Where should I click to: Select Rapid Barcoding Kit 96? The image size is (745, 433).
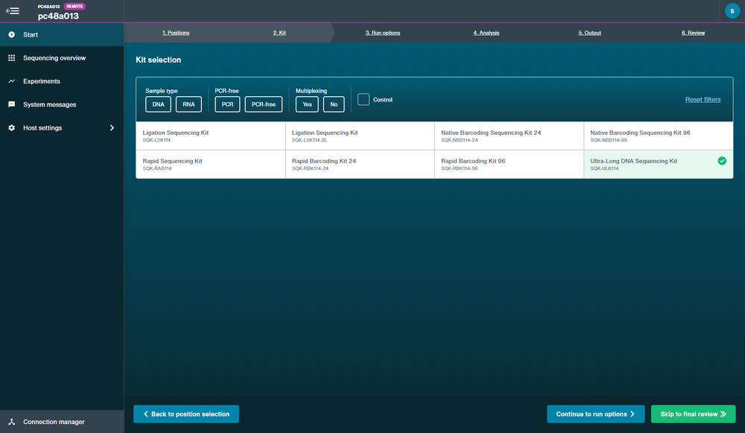(x=509, y=165)
